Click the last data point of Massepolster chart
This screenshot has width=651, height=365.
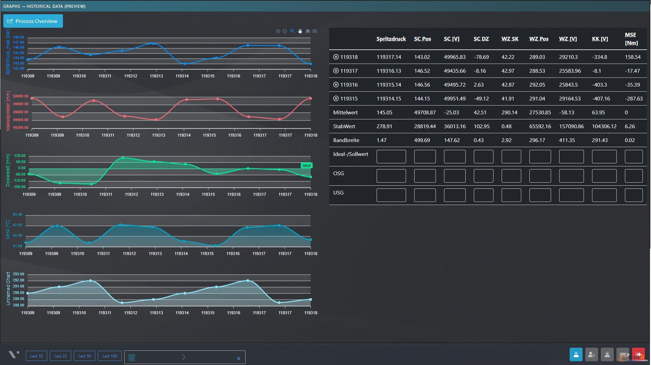click(311, 98)
